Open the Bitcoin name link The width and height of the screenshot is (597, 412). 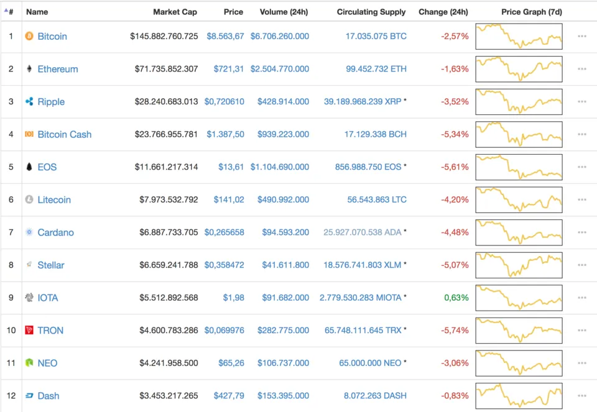[x=52, y=36]
